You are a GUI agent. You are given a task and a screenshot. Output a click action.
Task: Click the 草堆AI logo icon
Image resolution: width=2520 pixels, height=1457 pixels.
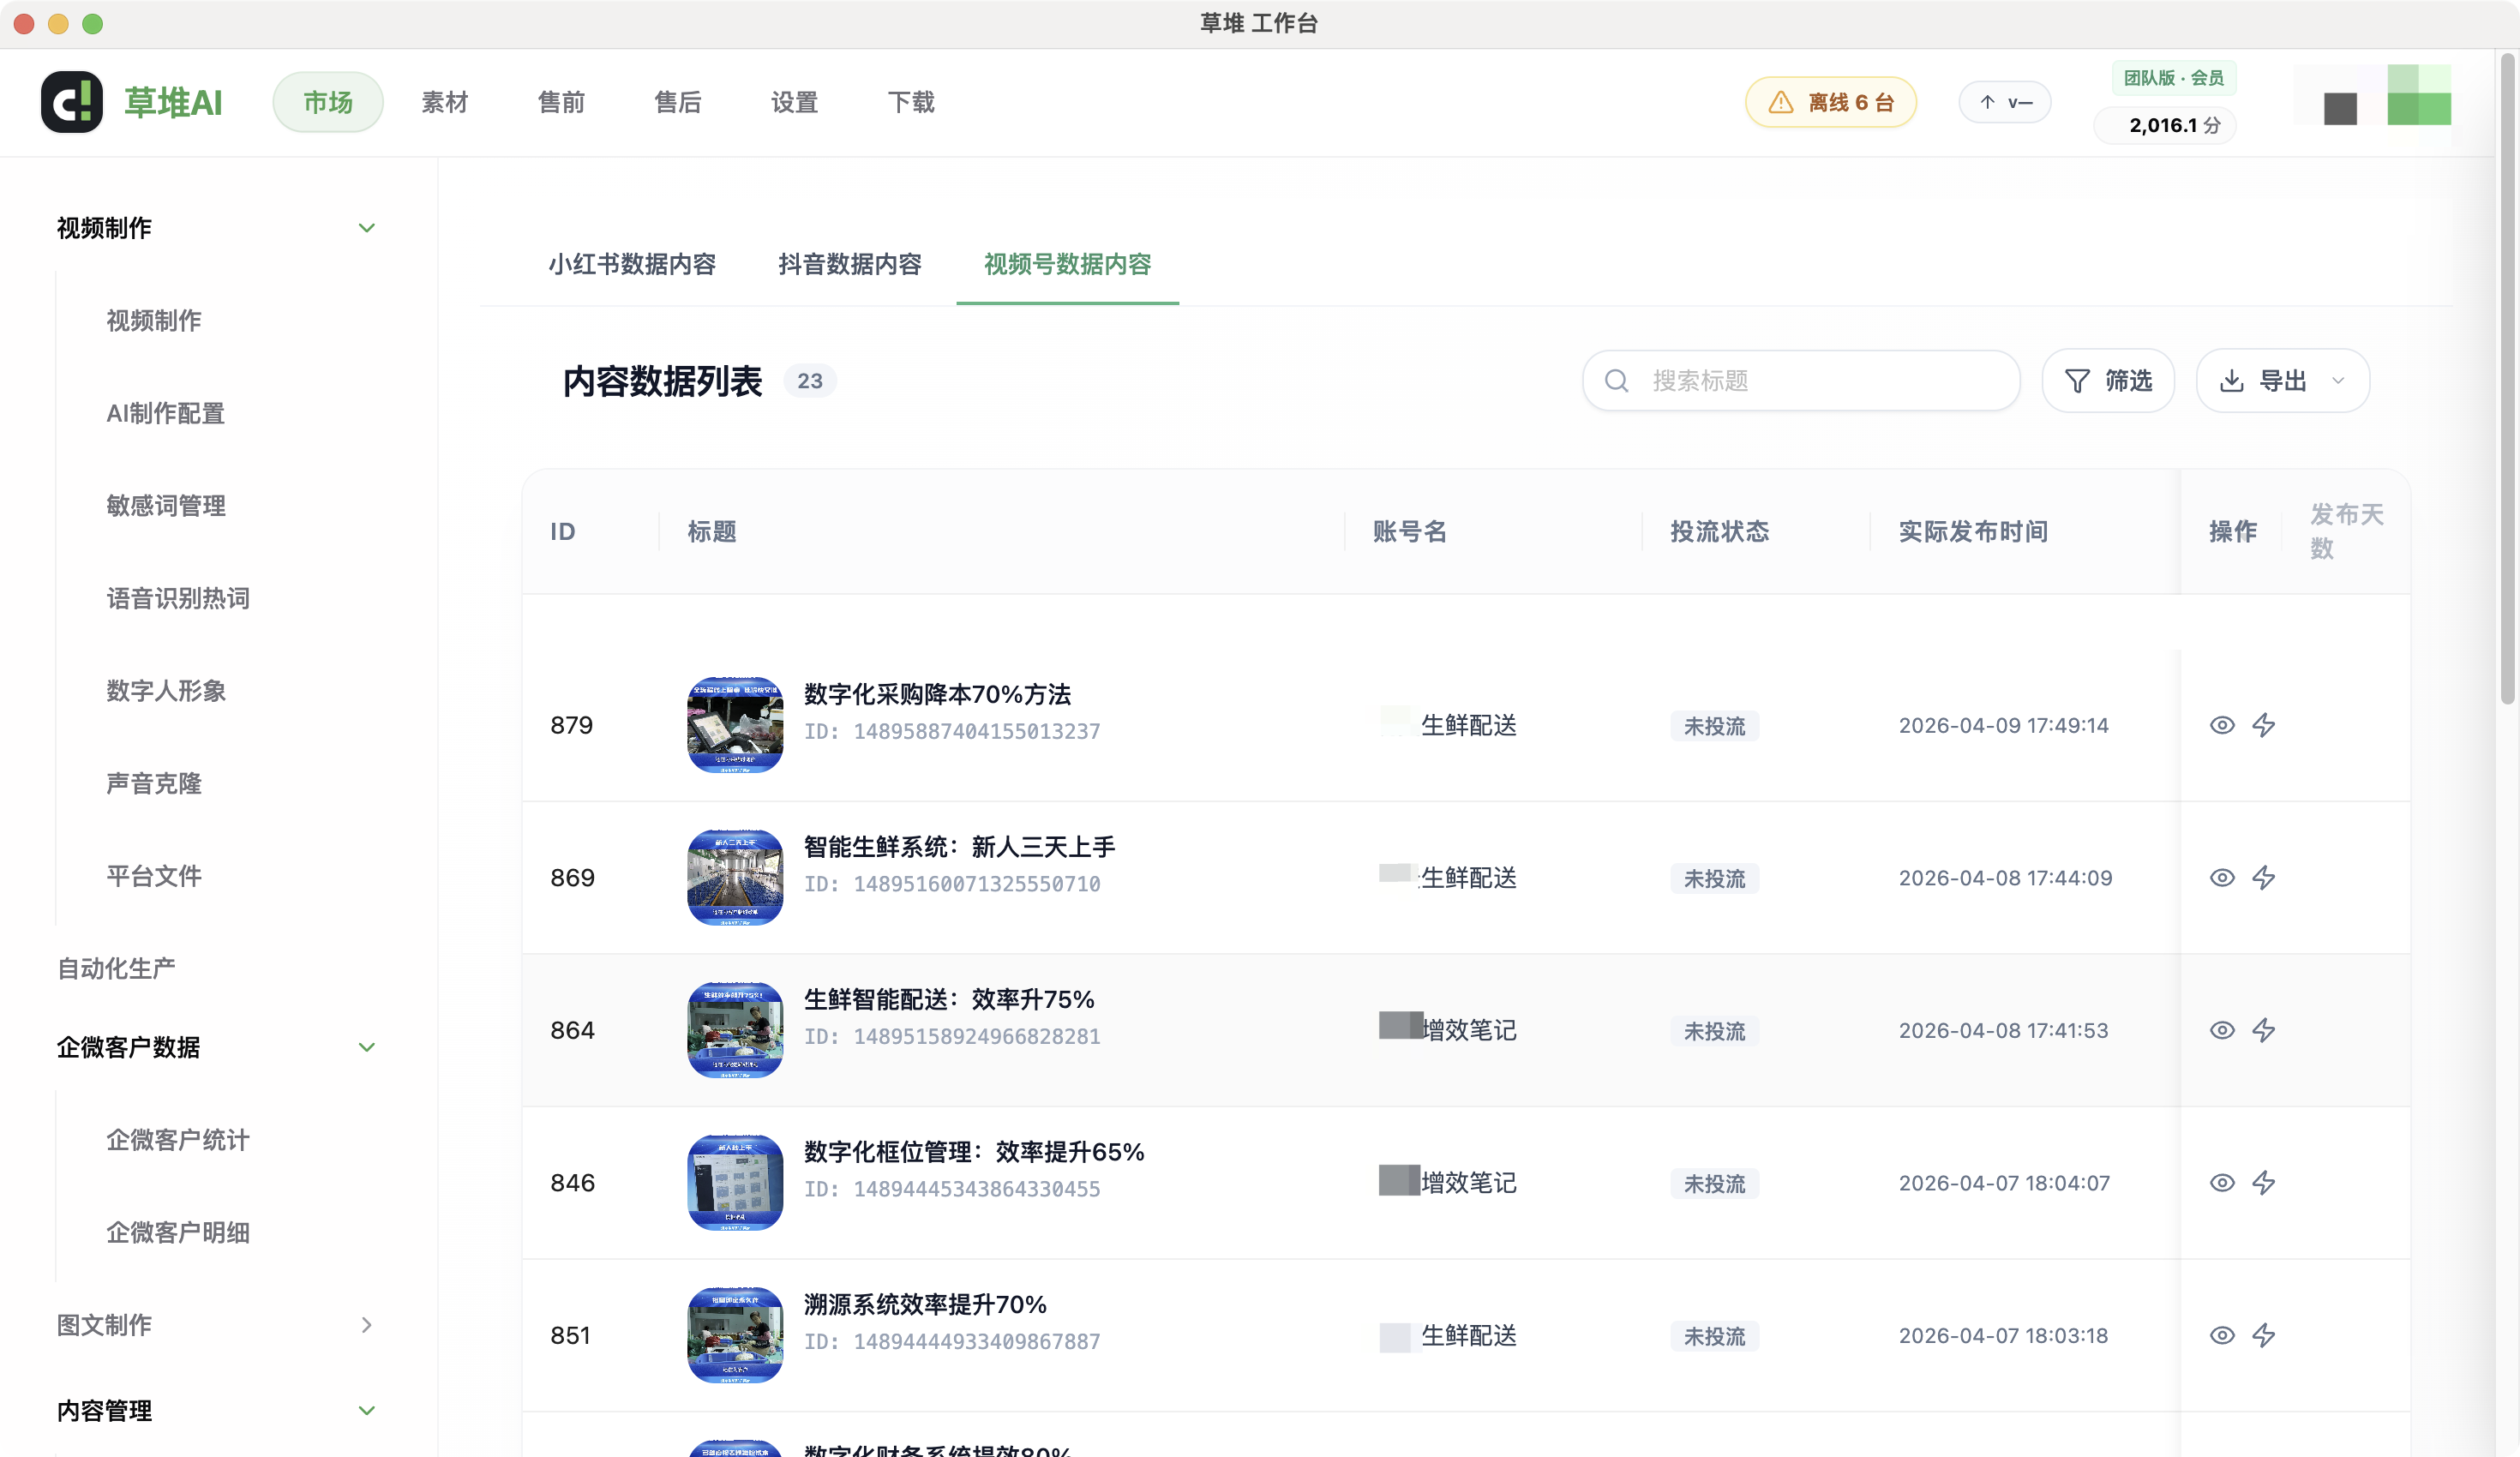pyautogui.click(x=71, y=102)
